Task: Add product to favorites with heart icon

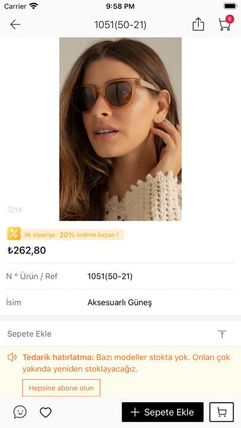Action: tap(45, 412)
